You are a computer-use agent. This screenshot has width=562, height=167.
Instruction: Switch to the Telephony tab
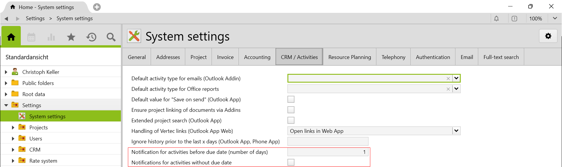point(393,57)
